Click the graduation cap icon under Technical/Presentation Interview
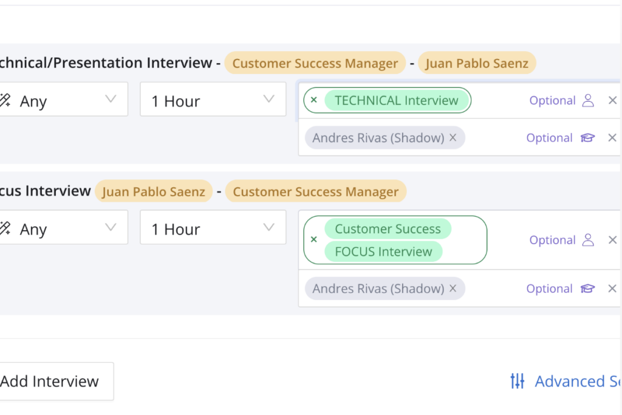The image size is (622, 415). [x=588, y=138]
